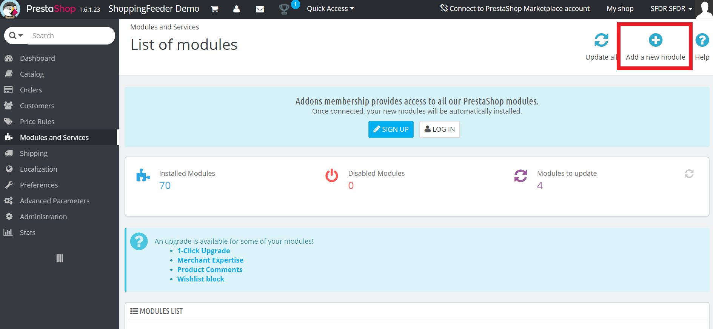Expand the Quick Access dropdown
This screenshot has width=713, height=329.
(331, 9)
